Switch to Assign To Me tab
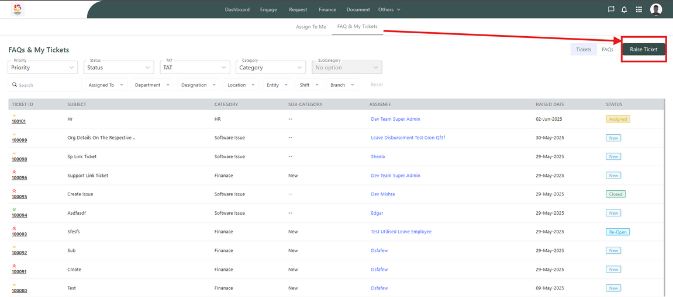This screenshot has width=673, height=297. click(x=310, y=27)
